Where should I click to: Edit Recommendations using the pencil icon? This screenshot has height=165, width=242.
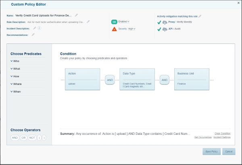pyautogui.click(x=33, y=35)
